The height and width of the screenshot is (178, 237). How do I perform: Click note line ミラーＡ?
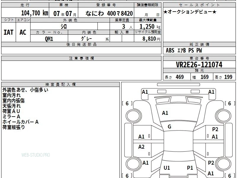11,117
